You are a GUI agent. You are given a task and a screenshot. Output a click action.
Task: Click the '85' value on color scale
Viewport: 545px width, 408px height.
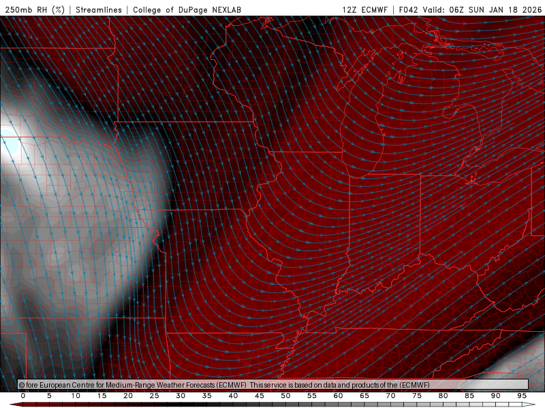[469, 396]
